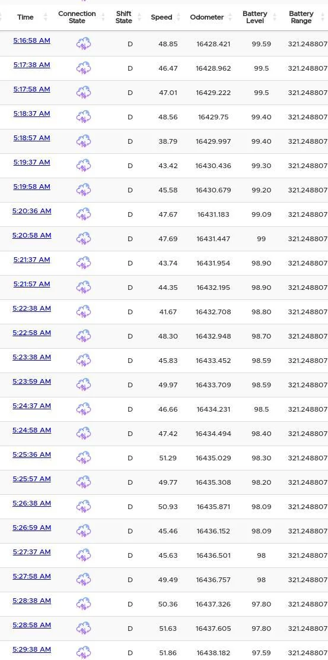Screen dimensions: 328x660
Task: Open the 5:21:57 AM time link
Action: point(31,284)
